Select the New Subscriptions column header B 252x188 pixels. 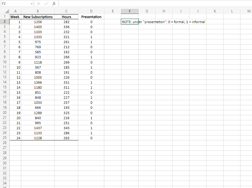pyautogui.click(x=38, y=11)
